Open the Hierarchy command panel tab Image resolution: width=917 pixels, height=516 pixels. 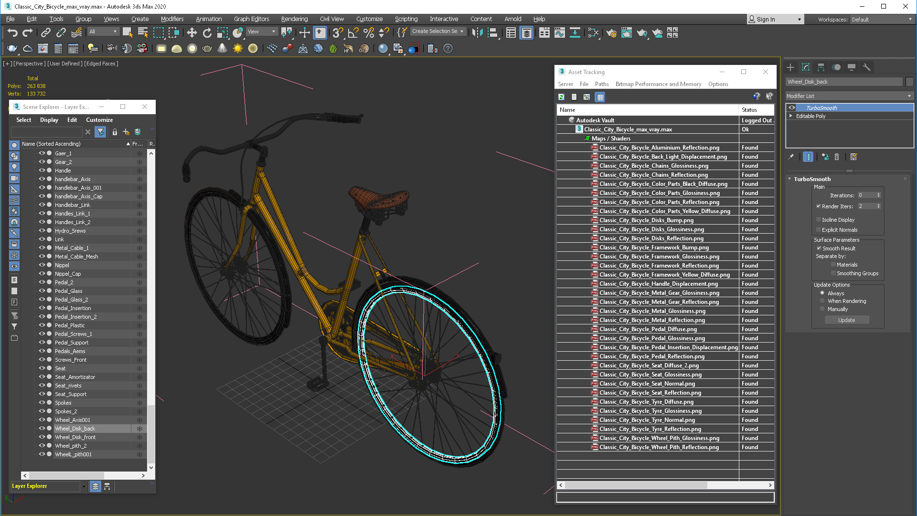click(821, 67)
